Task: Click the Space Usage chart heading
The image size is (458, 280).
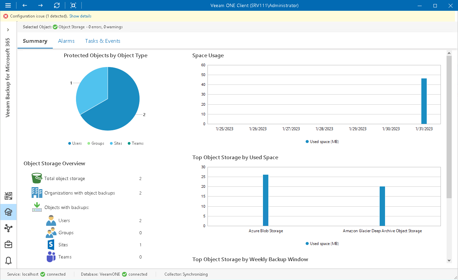Action: 208,56
